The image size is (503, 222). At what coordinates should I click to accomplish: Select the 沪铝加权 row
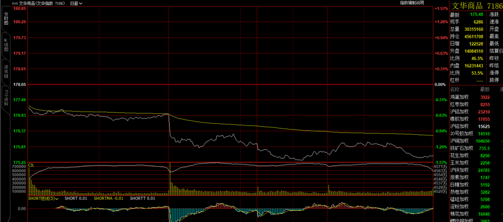476,112
